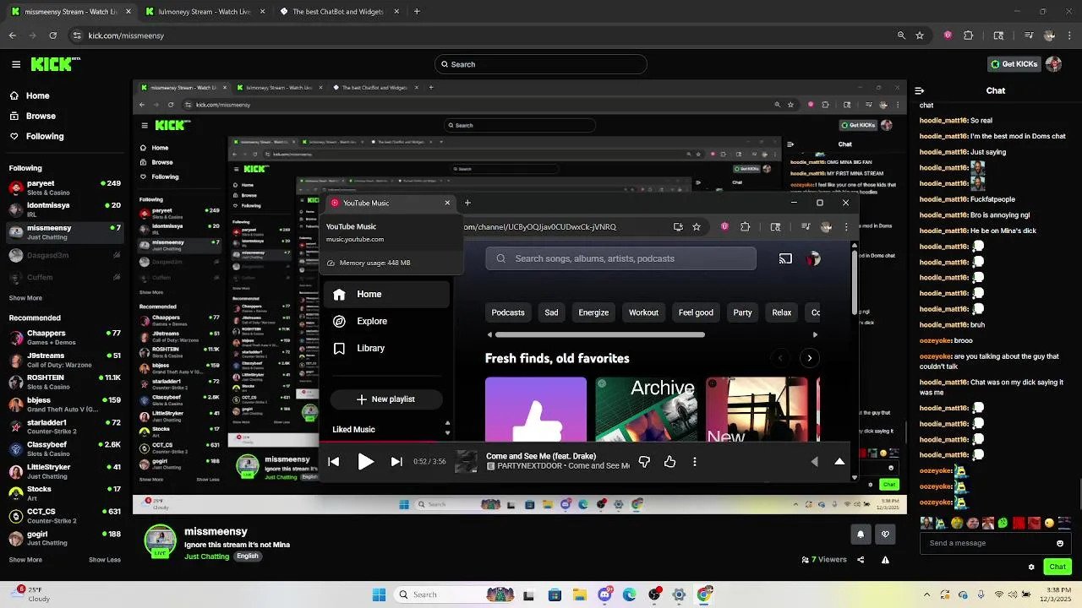Click the KICK logo in the page header

click(55, 64)
